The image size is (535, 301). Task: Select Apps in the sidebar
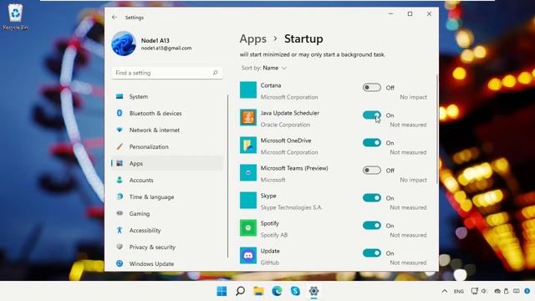[167, 164]
